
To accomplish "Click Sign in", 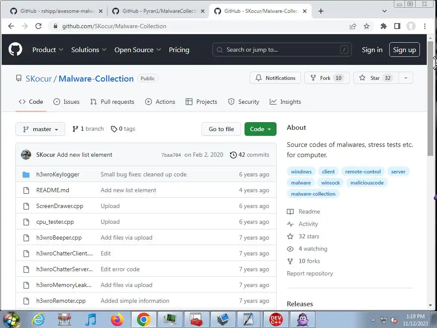I will pos(372,50).
